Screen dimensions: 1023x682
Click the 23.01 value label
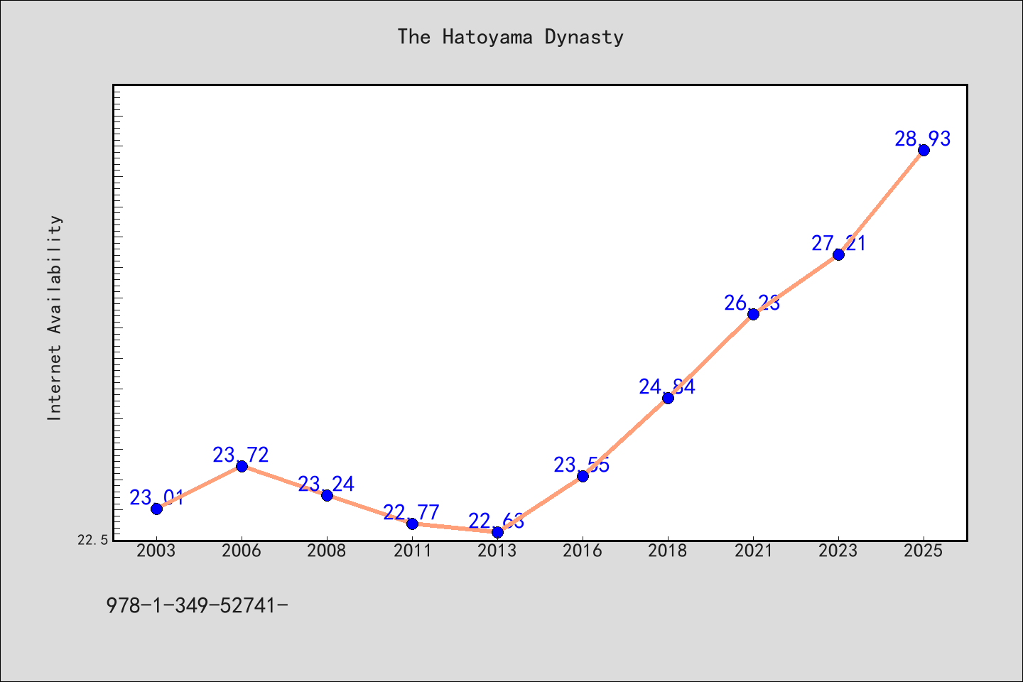coord(157,497)
